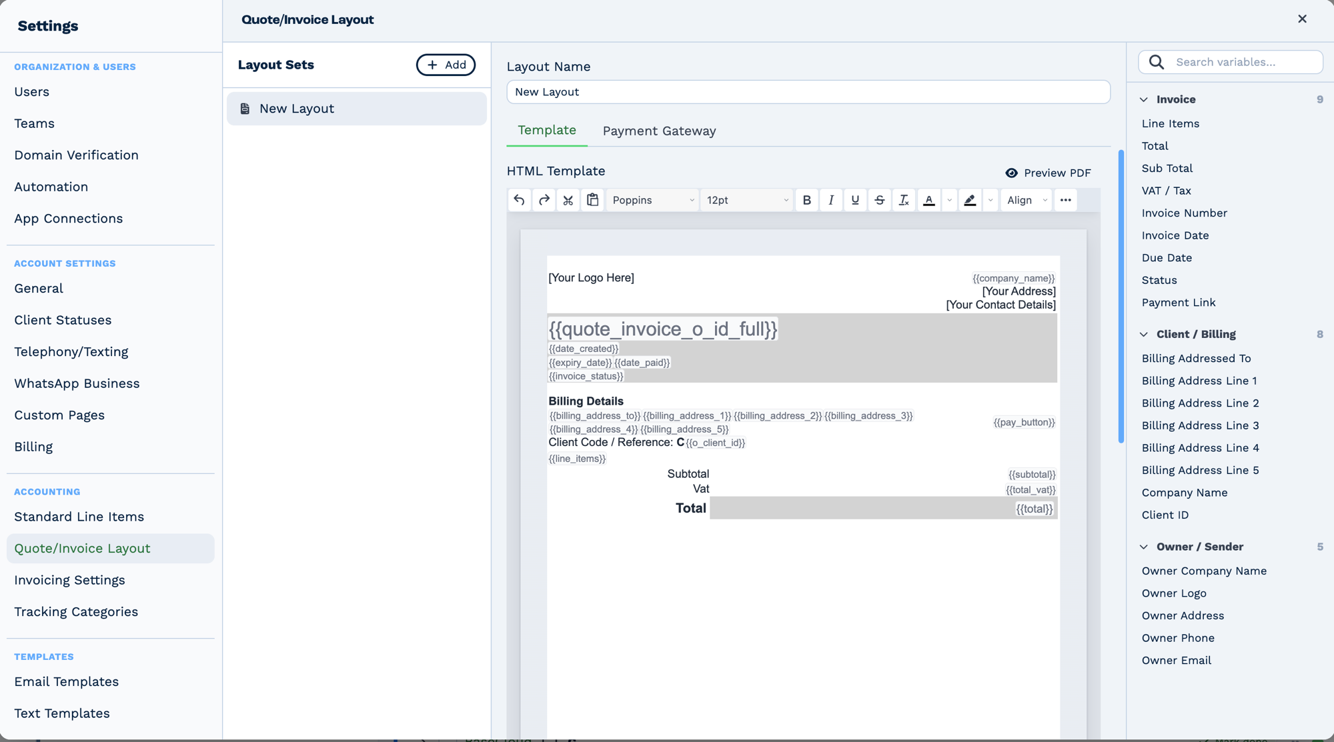Apply the text color button

[x=928, y=200]
